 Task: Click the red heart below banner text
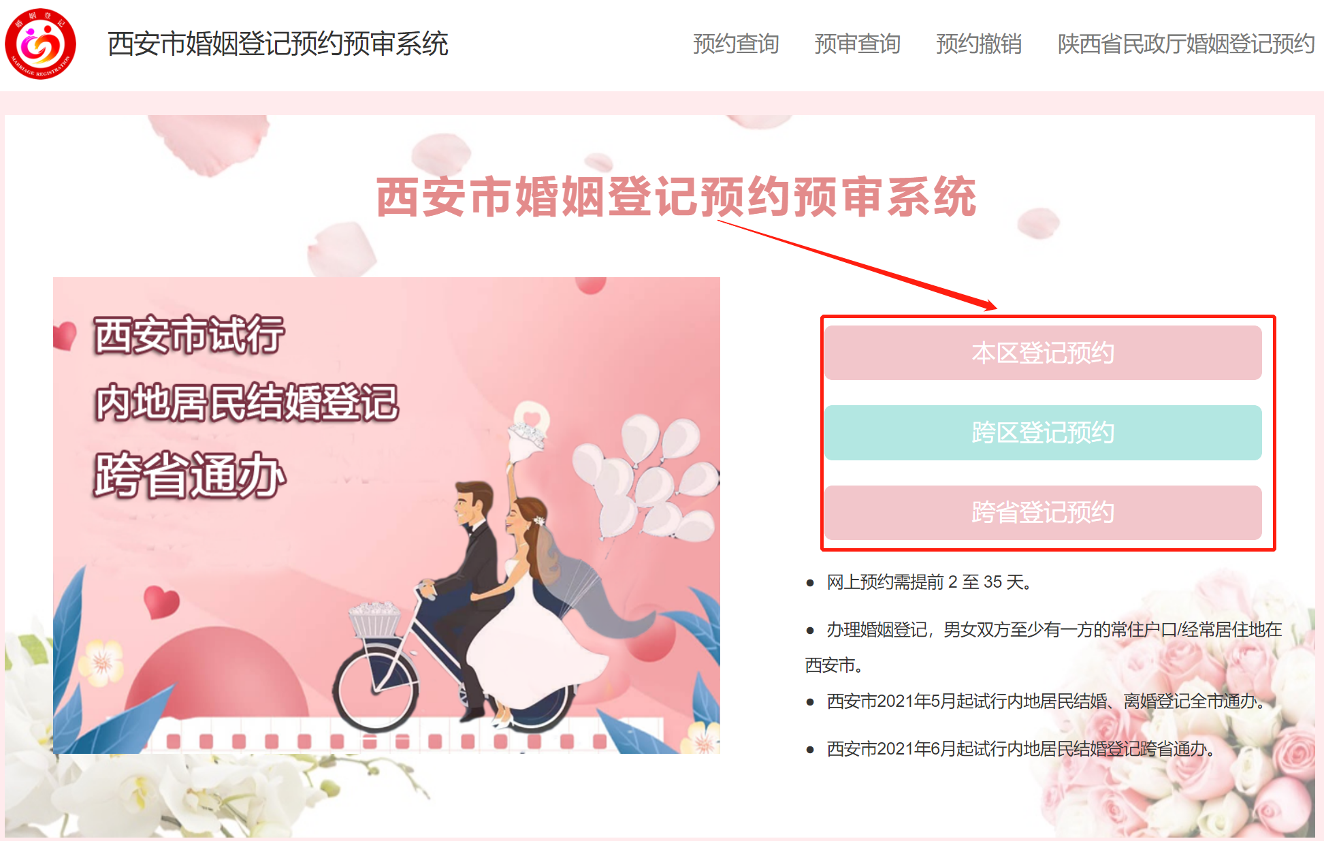(x=161, y=601)
